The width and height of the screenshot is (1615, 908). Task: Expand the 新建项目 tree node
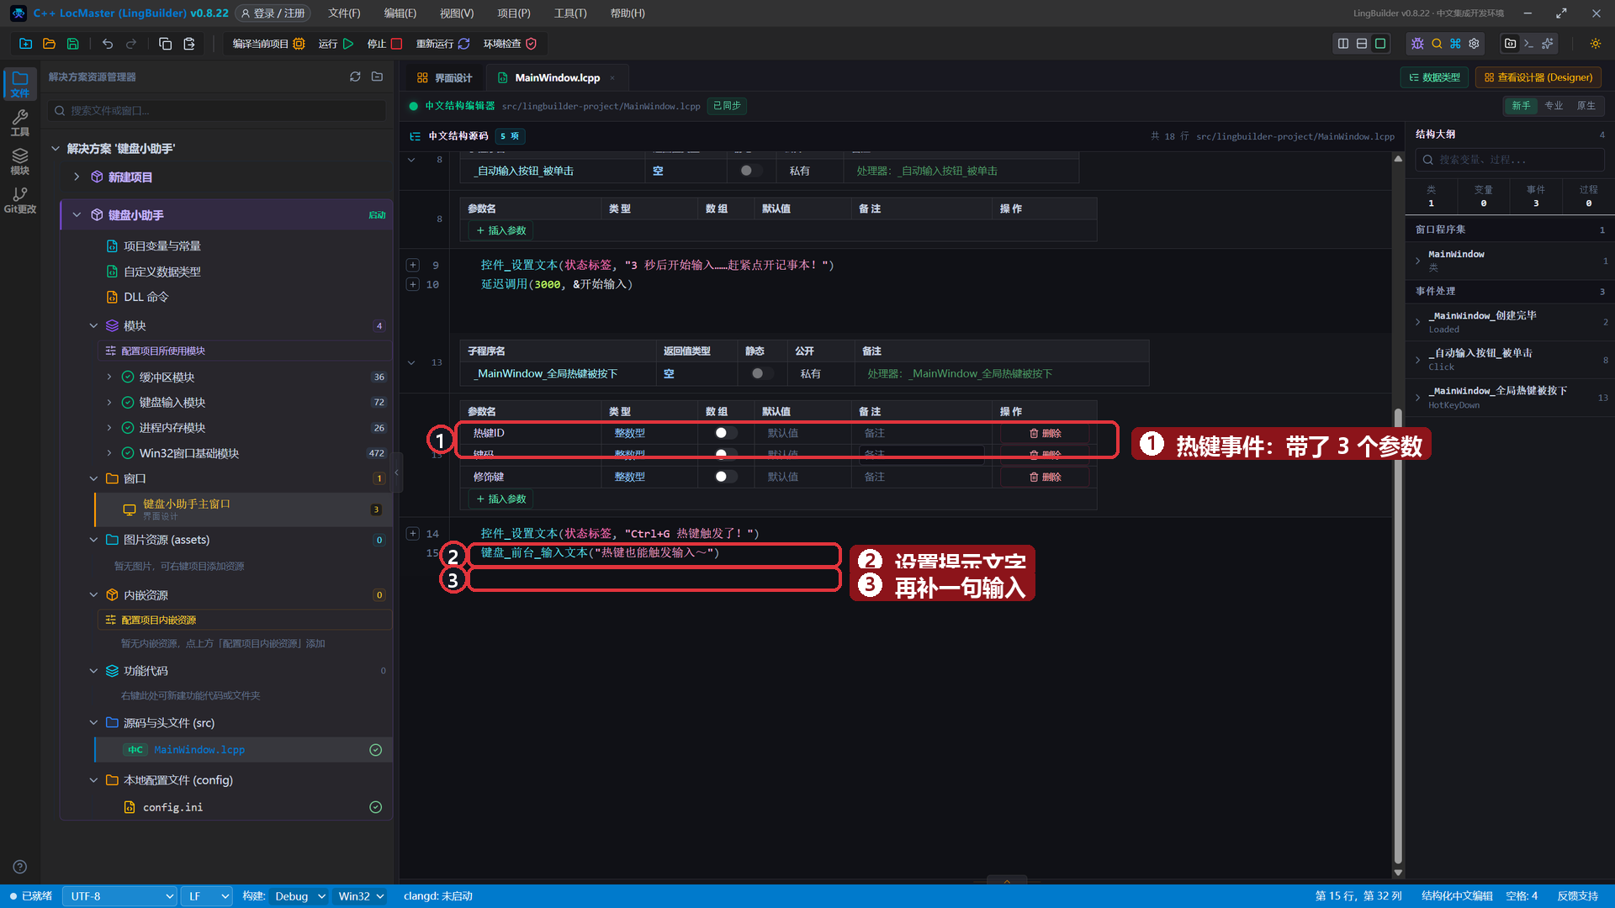(x=77, y=177)
